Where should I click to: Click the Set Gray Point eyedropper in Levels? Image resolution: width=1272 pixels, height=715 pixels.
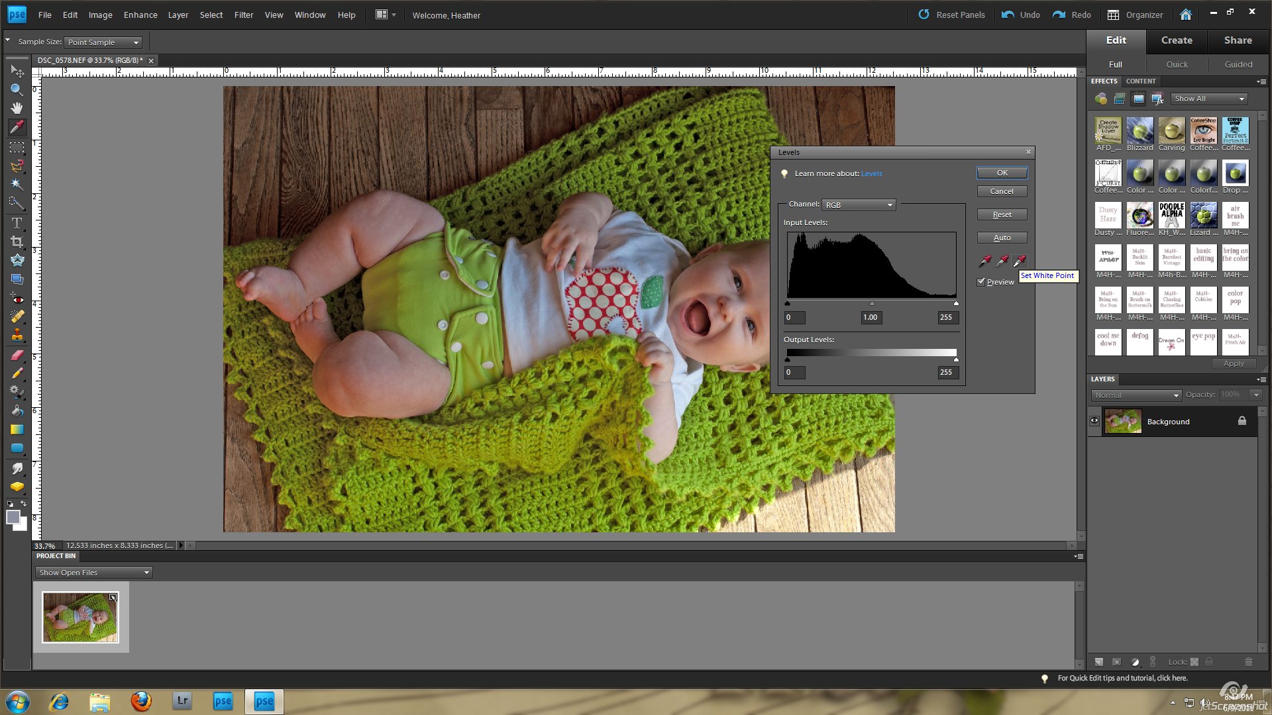1002,260
